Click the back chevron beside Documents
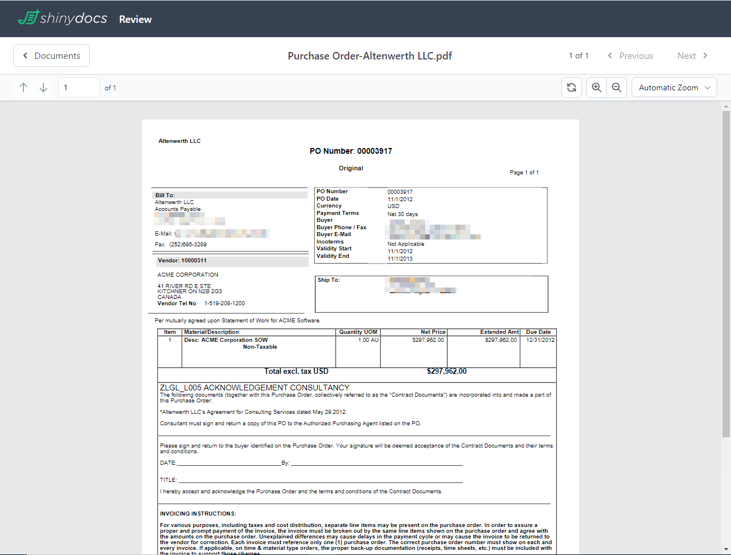Image resolution: width=731 pixels, height=555 pixels. click(25, 55)
